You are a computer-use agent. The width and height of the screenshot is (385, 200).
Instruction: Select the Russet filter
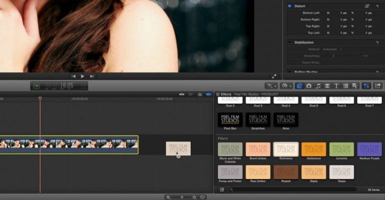tap(286, 172)
